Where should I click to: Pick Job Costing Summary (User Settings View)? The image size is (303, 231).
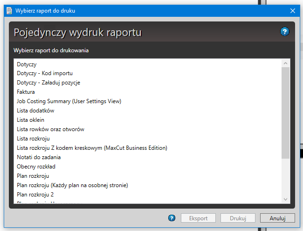point(69,101)
